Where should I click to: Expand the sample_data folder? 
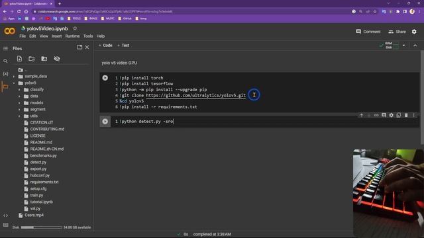click(14, 77)
